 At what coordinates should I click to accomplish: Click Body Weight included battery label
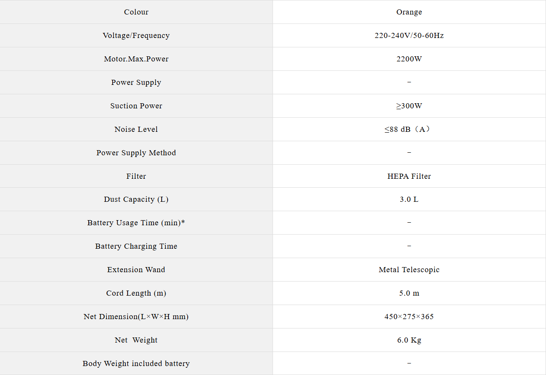tap(136, 363)
